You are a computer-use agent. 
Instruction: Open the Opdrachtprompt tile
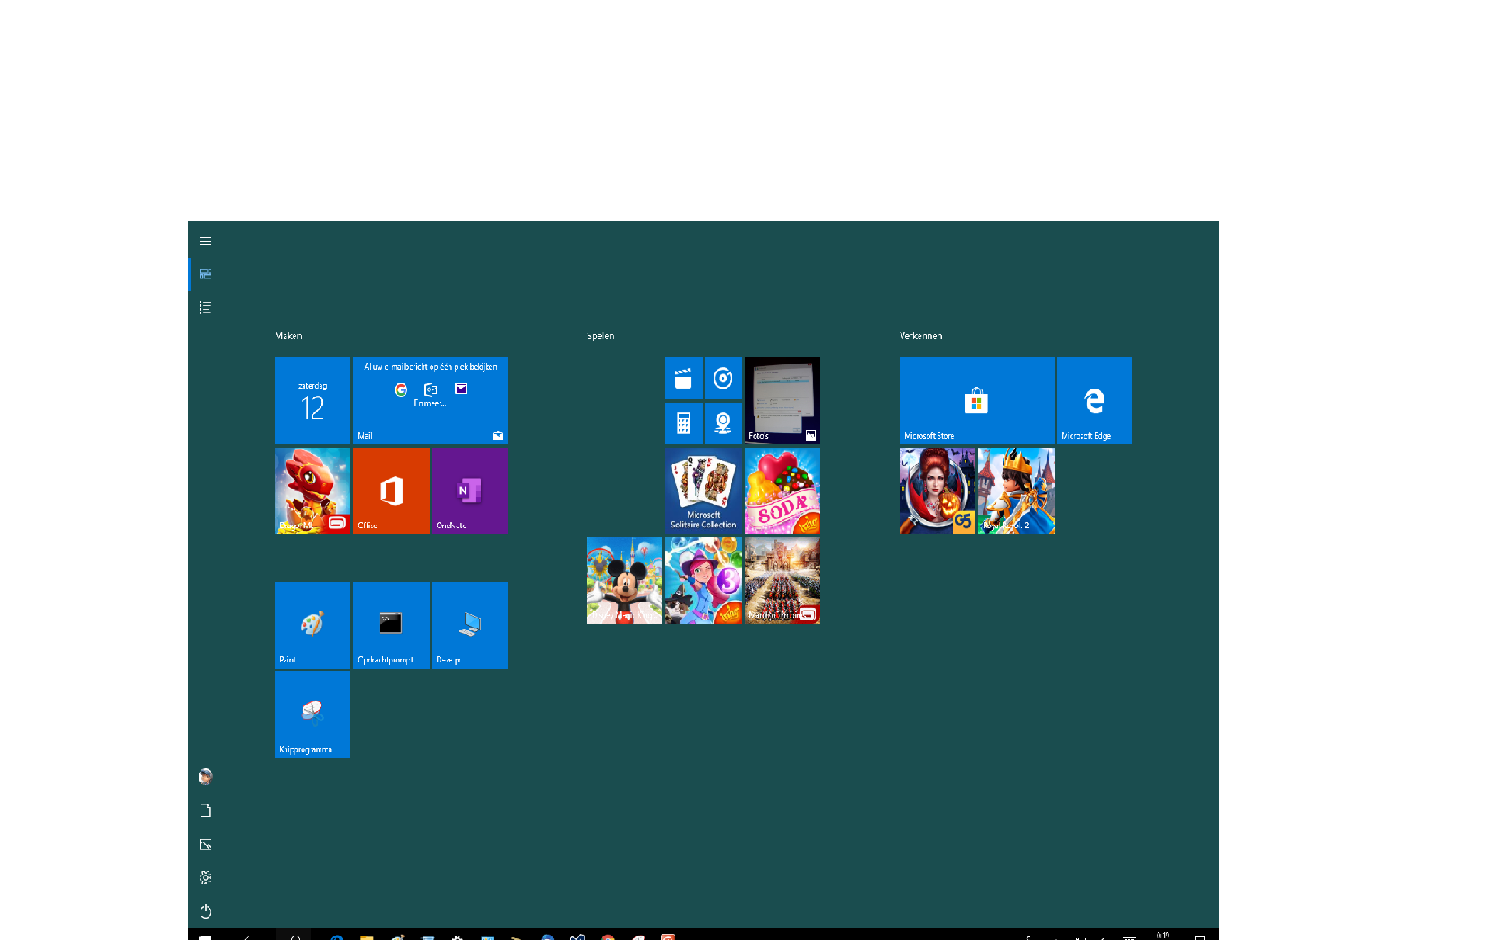coord(390,625)
